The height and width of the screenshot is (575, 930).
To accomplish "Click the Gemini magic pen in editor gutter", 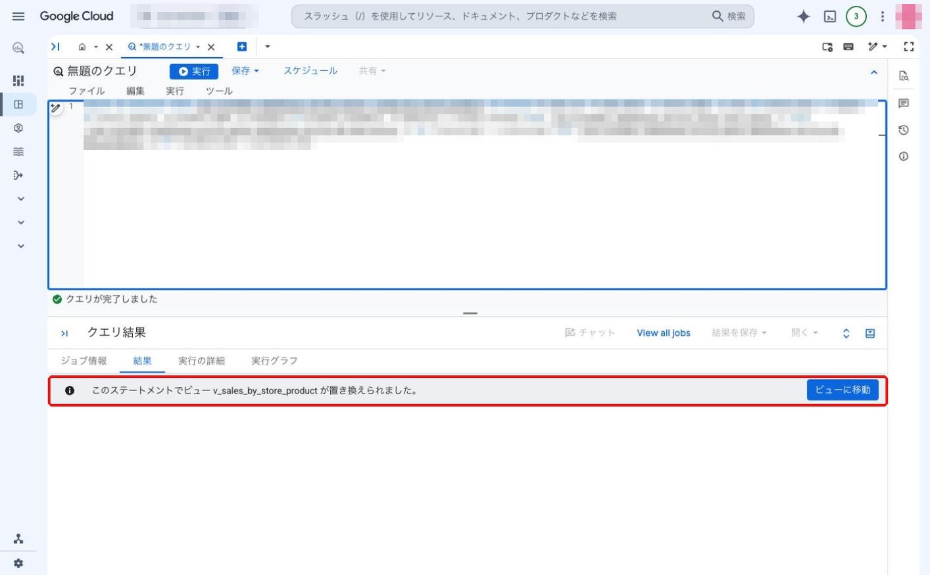I will (x=56, y=108).
